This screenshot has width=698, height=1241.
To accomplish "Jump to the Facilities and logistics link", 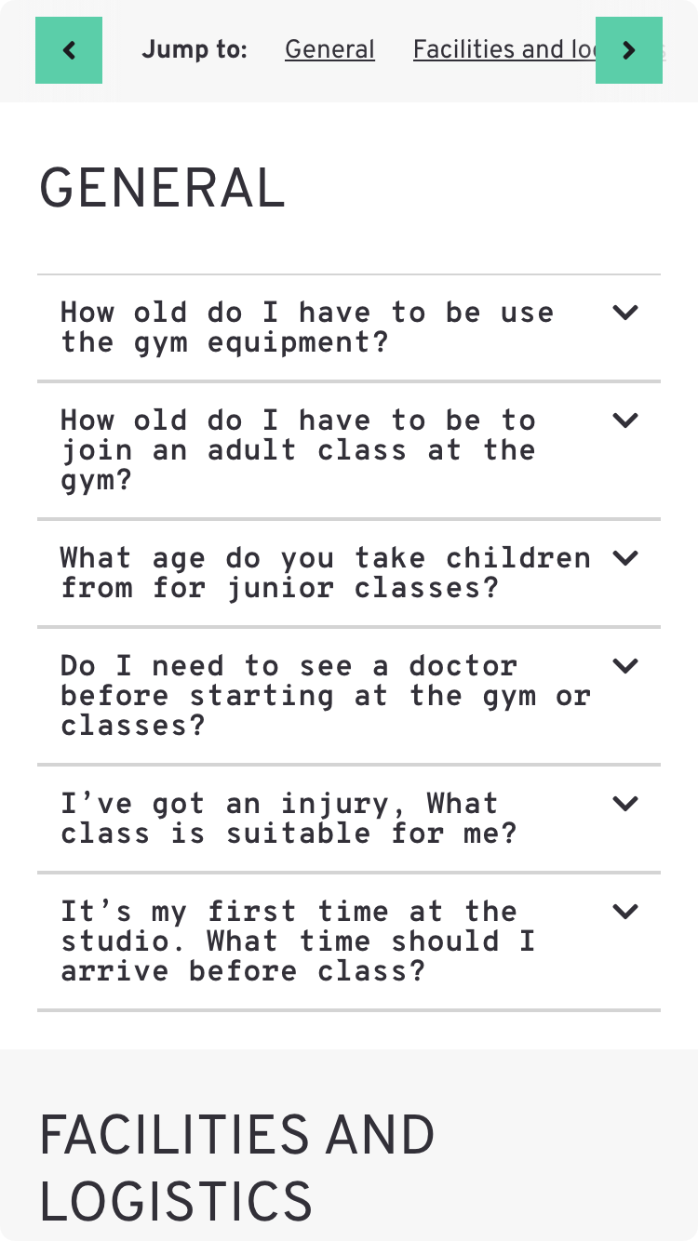I will click(503, 50).
